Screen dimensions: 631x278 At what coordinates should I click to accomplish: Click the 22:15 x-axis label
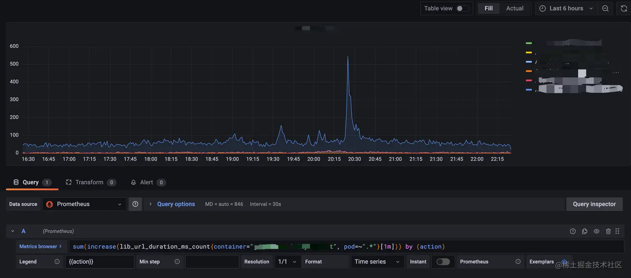[497, 159]
